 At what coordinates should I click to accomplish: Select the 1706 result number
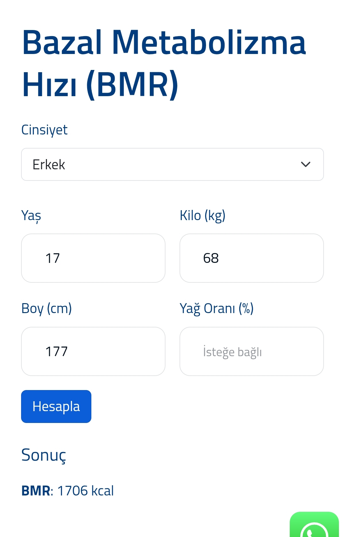coord(73,491)
